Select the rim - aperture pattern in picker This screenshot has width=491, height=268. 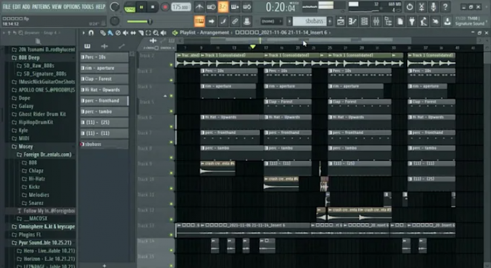click(104, 68)
